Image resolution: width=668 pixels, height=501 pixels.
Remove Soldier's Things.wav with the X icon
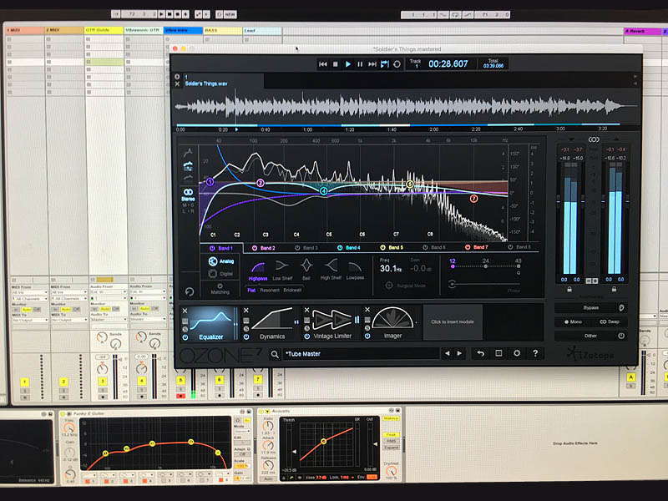177,84
